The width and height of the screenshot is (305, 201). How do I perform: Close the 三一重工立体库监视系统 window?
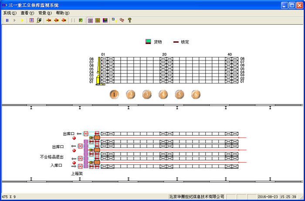tap(300, 5)
